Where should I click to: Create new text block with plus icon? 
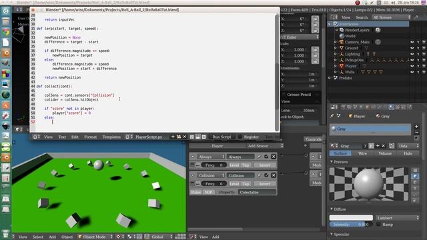[x=173, y=137]
